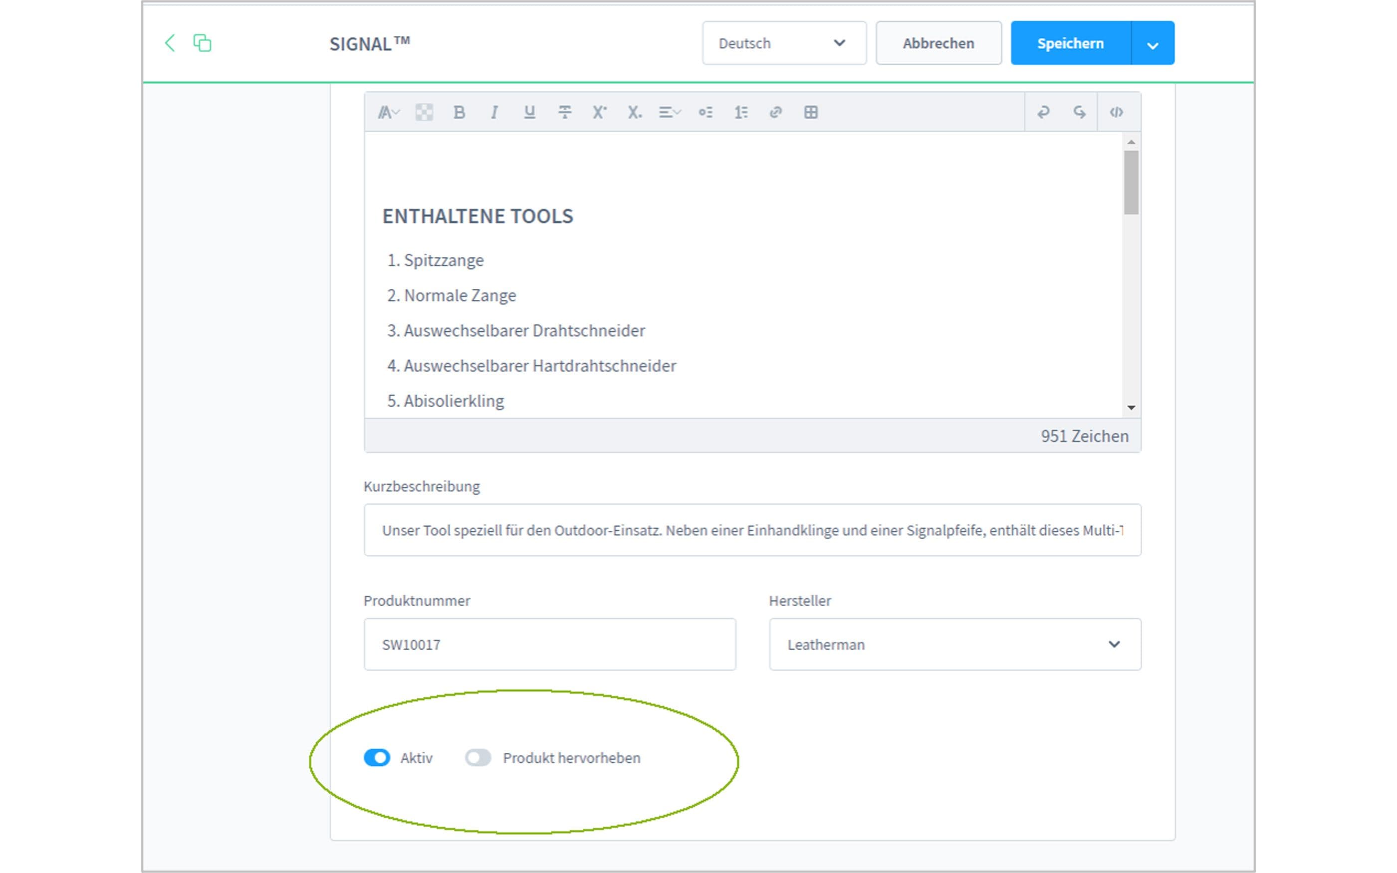Apply bold formatting in the text editor

pyautogui.click(x=460, y=112)
